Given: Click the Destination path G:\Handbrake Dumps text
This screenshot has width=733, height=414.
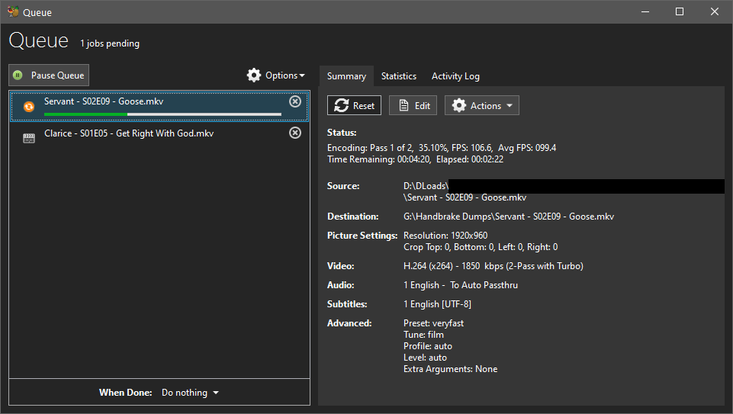Looking at the screenshot, I should click(509, 217).
